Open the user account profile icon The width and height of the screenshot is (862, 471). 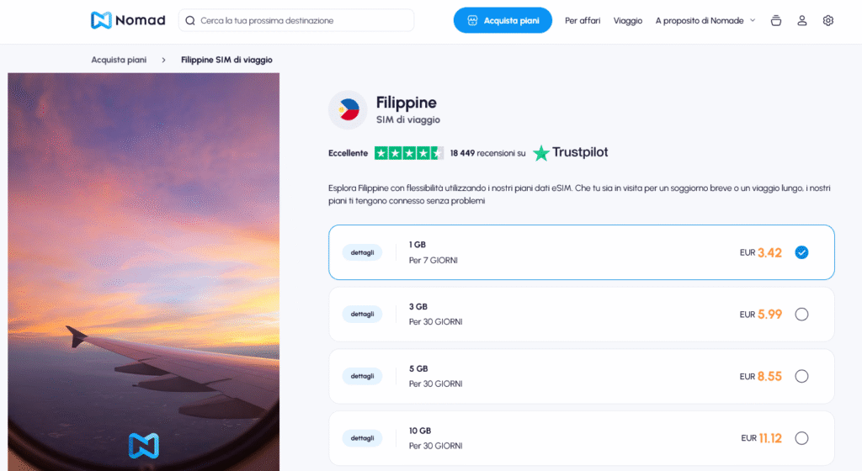tap(802, 20)
